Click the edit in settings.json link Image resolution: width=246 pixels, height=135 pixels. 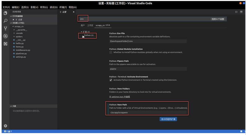coord(119,97)
